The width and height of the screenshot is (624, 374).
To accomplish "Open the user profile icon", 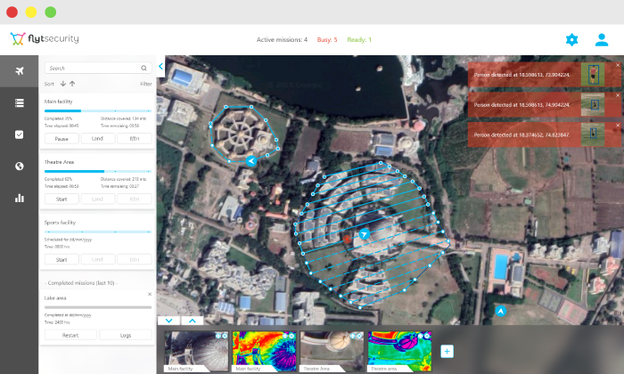I will point(602,40).
